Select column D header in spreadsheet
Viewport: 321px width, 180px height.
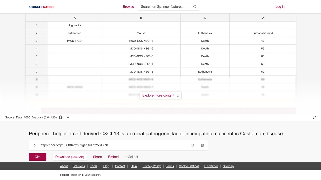(263, 18)
